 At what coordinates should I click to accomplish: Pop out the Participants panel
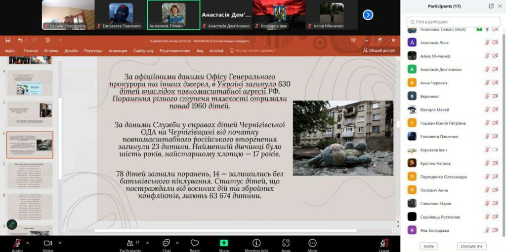coord(491,6)
